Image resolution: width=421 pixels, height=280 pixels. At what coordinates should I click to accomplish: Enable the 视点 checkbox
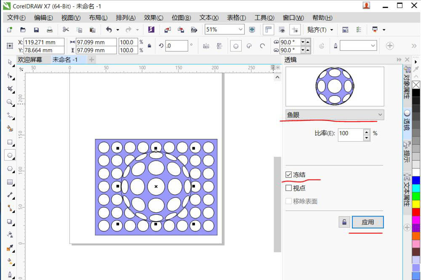pos(289,188)
